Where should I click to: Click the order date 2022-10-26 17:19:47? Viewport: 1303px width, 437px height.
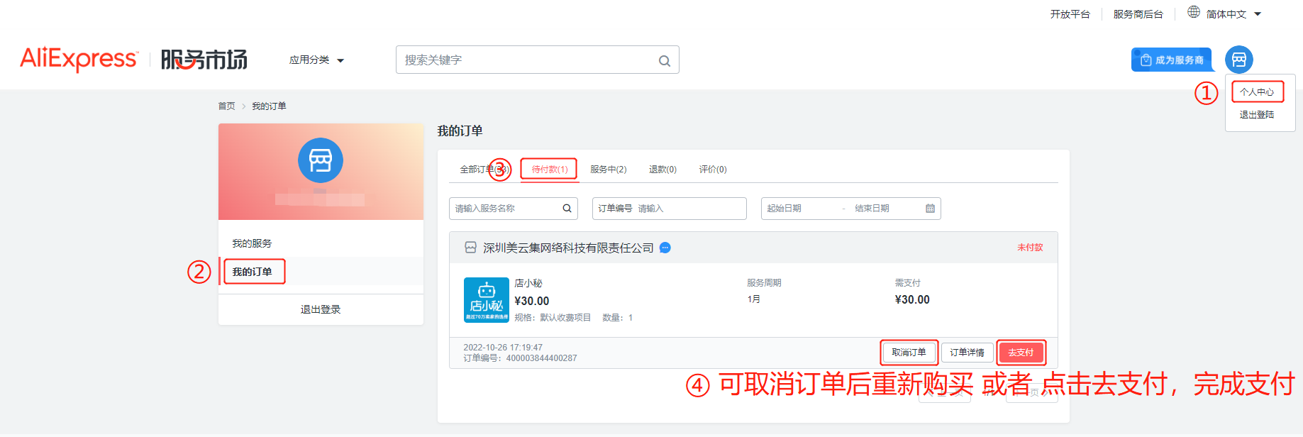[503, 348]
